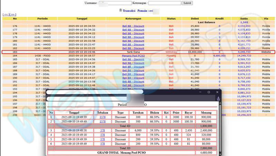Click into the Keterangan text field
Image resolution: width=276 pixels, height=156 pixels.
165,3
